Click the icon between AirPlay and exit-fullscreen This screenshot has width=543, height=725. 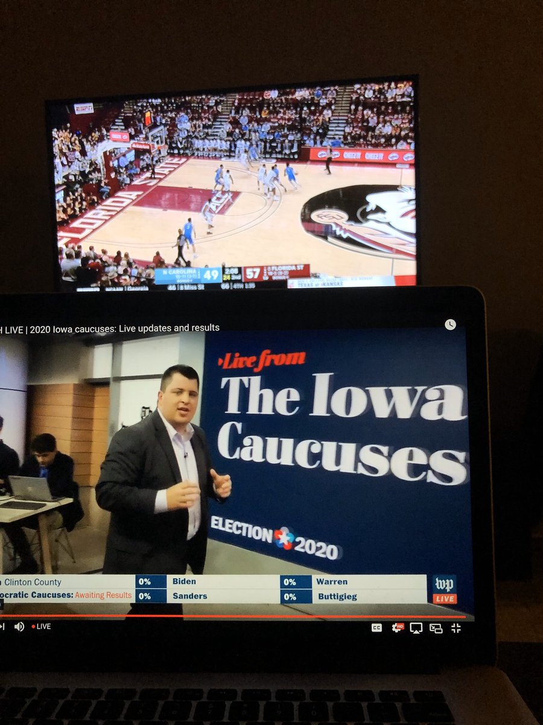[436, 628]
